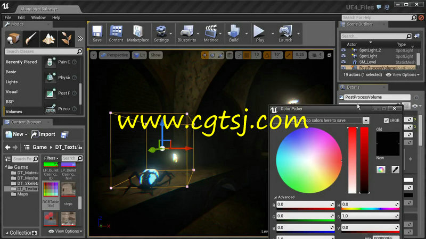Toggle scale snapping in viewport

[x=289, y=55]
